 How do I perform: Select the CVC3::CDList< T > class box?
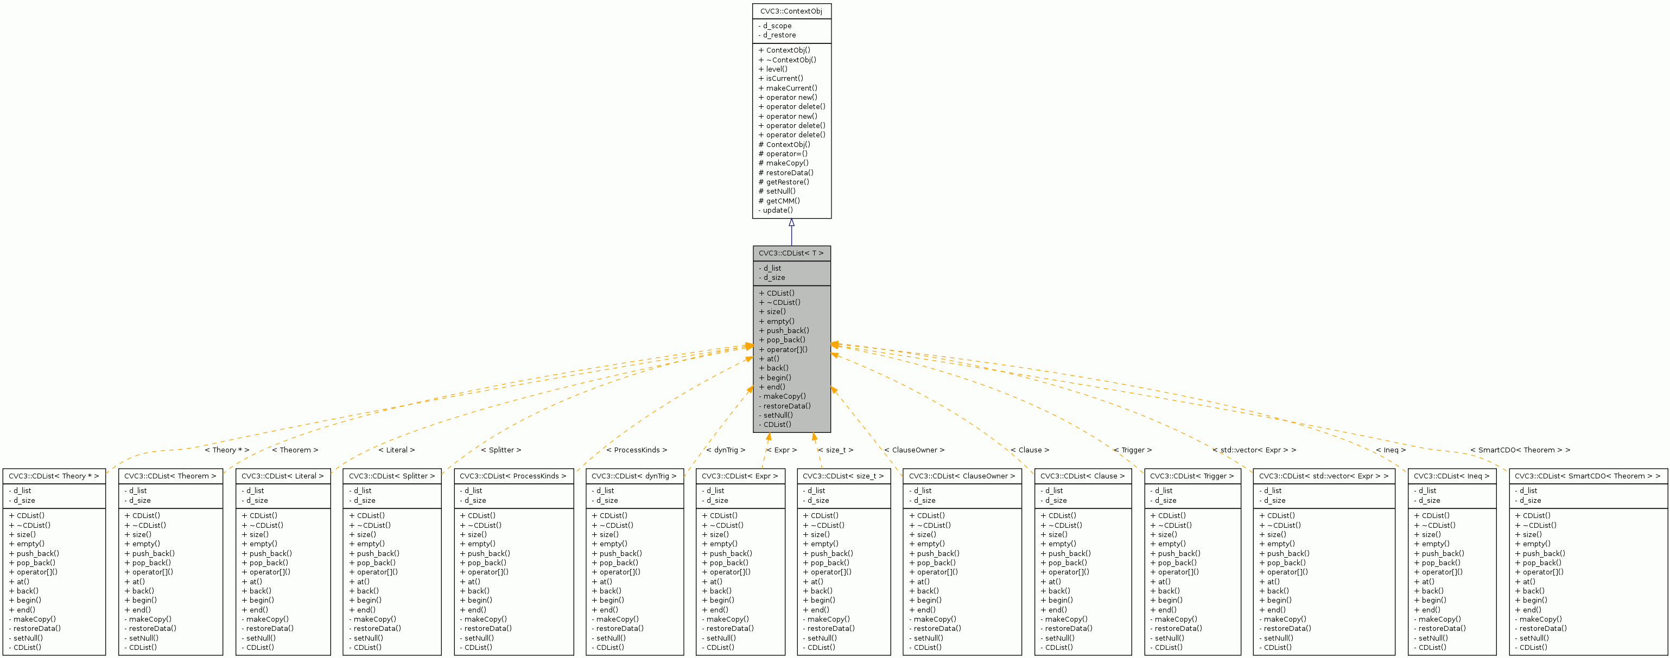pyautogui.click(x=792, y=253)
